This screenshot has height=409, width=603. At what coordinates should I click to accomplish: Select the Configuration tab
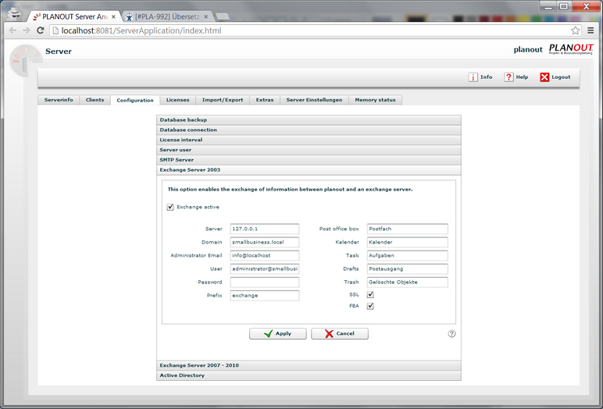pos(135,100)
